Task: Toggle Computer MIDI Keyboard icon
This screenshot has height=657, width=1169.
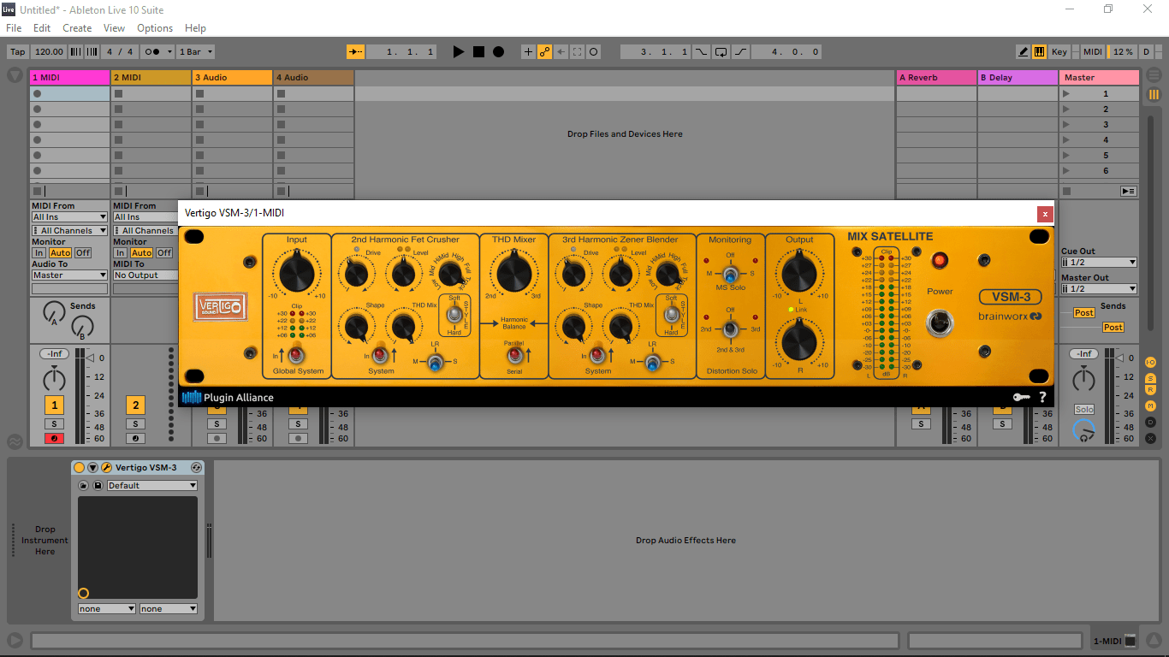Action: [x=1039, y=52]
